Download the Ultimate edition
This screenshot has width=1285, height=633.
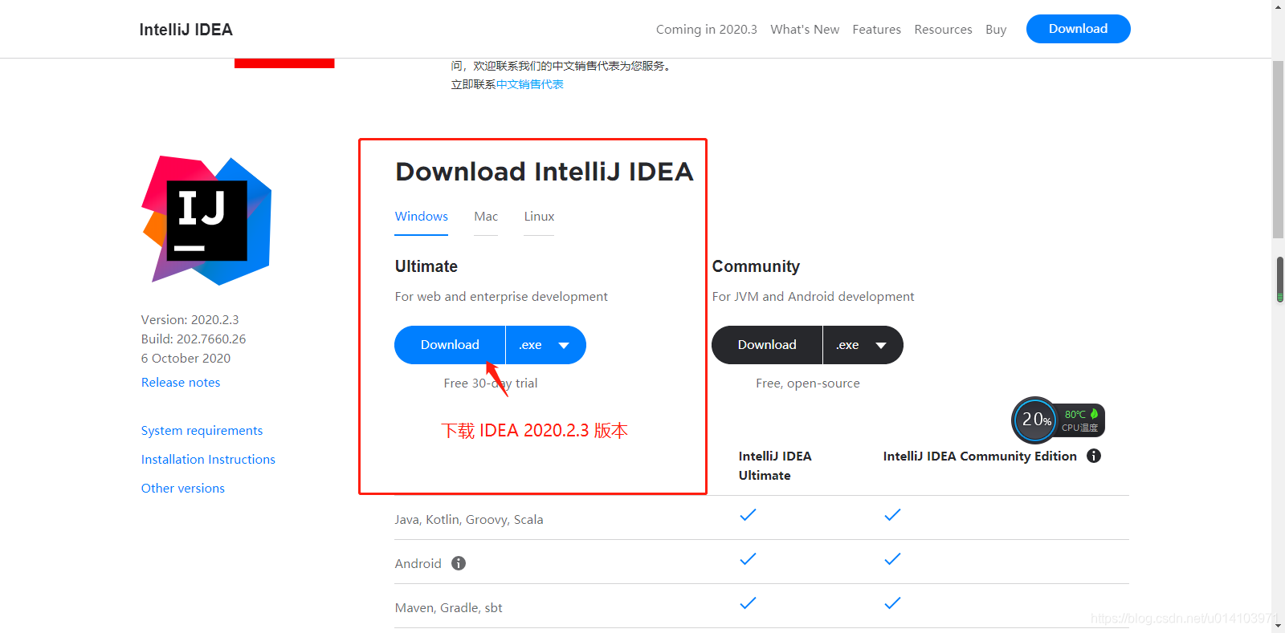(450, 345)
